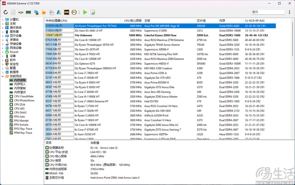Expand the 显示设备 tree node arrow
Viewport: 295px width, 185px height.
(3, 36)
